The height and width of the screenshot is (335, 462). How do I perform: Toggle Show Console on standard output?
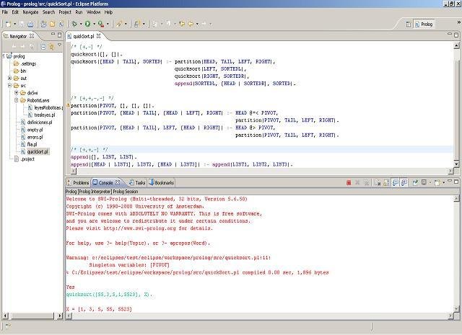tap(395, 183)
